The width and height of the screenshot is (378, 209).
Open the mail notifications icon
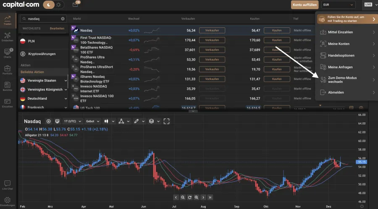75,5
